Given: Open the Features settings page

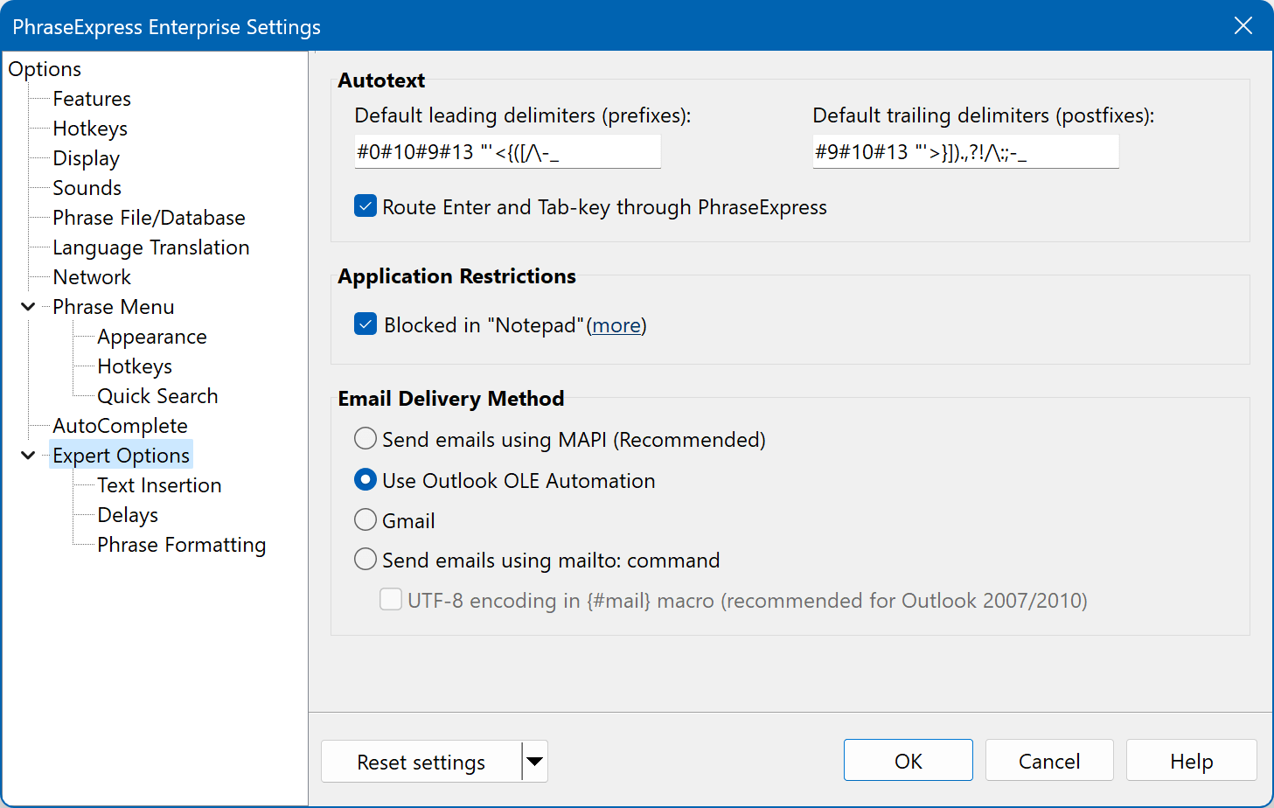Looking at the screenshot, I should [x=92, y=99].
